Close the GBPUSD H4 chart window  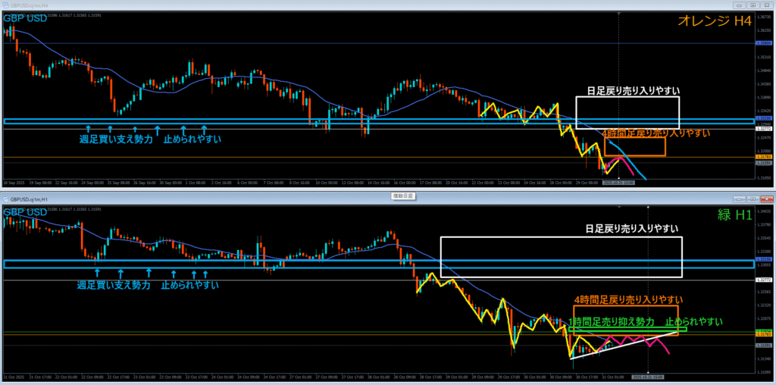point(765,5)
